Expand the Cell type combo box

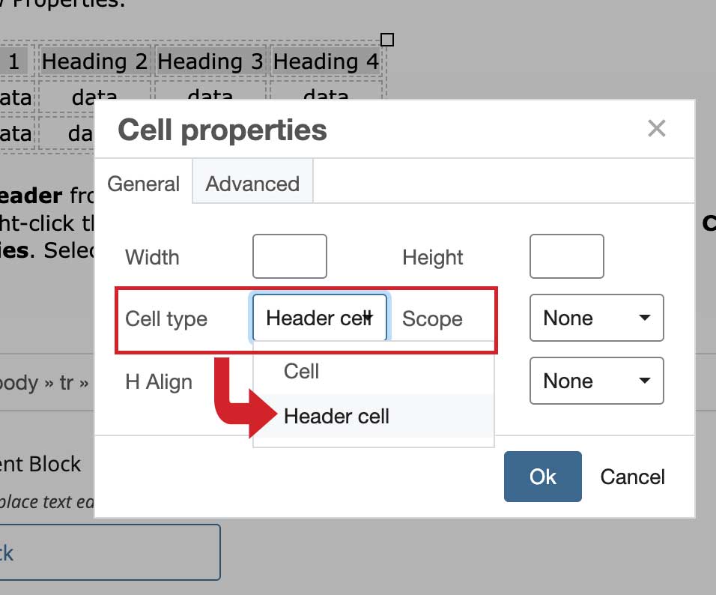point(318,318)
